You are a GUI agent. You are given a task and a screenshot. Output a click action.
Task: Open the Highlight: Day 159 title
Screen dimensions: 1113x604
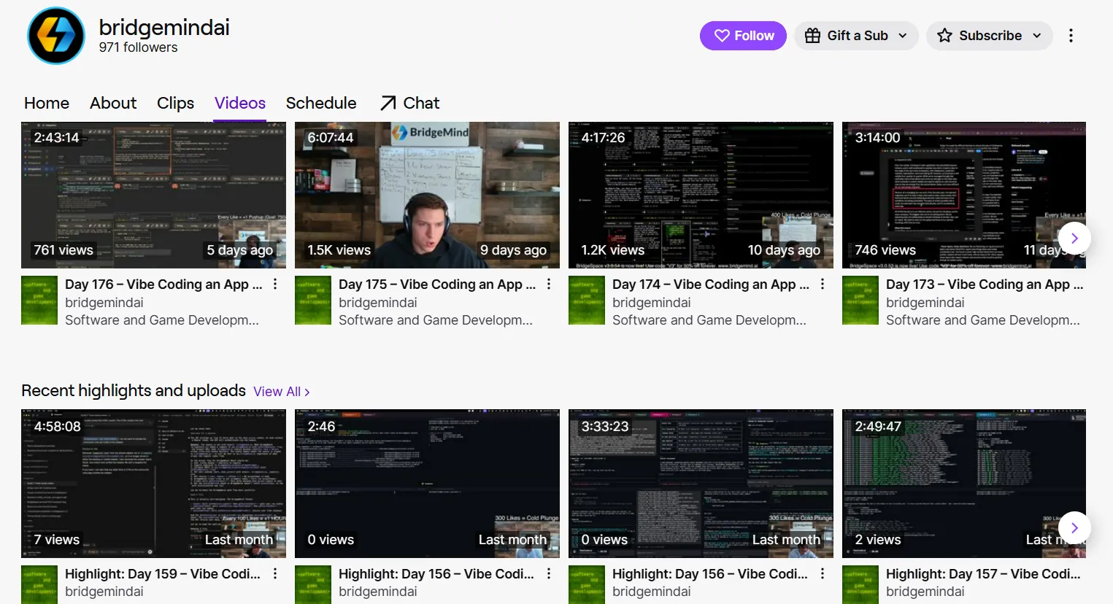[x=163, y=574]
